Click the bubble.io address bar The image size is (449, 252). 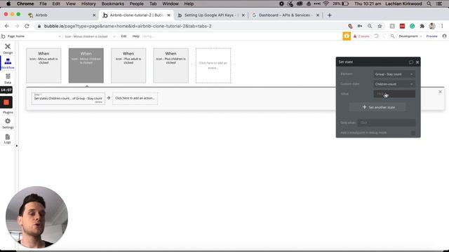[x=189, y=26]
